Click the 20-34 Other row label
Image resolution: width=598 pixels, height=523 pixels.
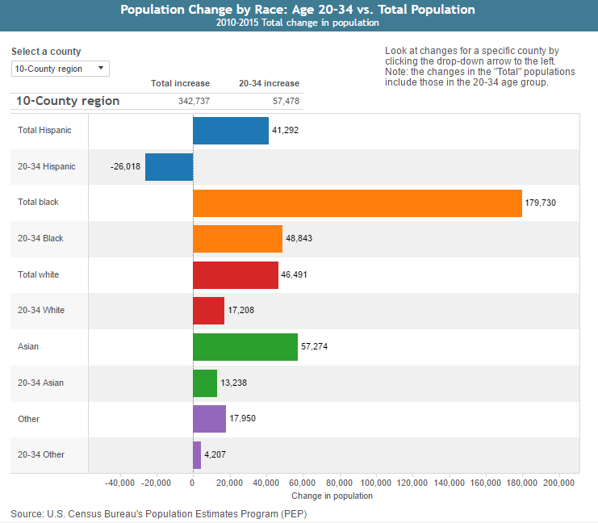coord(41,454)
